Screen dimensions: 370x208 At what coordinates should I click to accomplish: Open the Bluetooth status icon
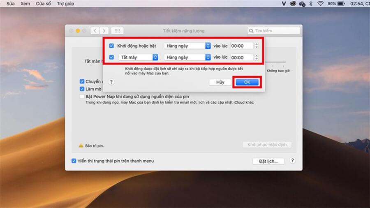(311, 3)
